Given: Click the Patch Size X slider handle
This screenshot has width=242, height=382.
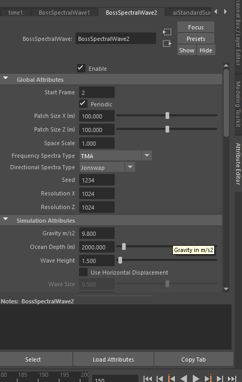Looking at the screenshot, I should pos(167,115).
